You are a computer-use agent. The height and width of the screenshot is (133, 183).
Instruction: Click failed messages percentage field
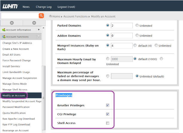click(122, 76)
